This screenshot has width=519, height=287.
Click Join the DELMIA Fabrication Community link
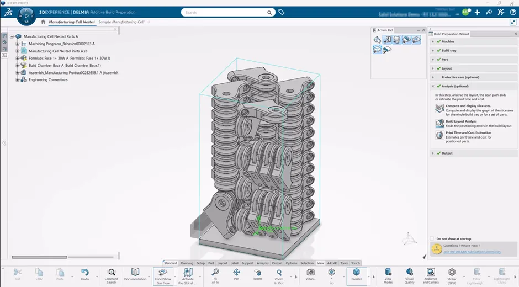(472, 252)
